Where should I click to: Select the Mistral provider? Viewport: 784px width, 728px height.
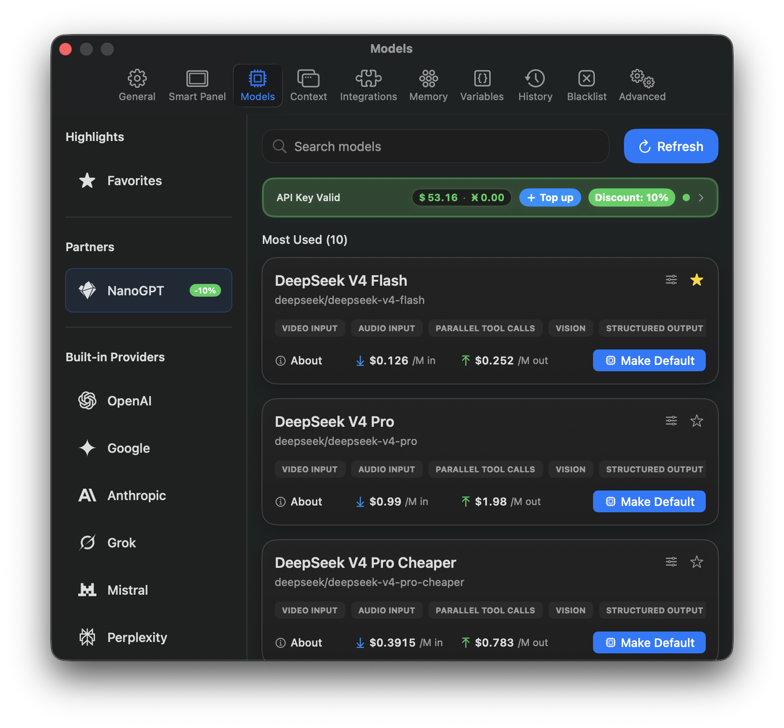(x=149, y=590)
